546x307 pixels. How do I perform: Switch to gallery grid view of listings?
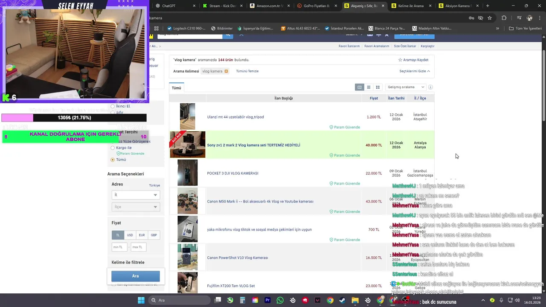click(x=378, y=87)
